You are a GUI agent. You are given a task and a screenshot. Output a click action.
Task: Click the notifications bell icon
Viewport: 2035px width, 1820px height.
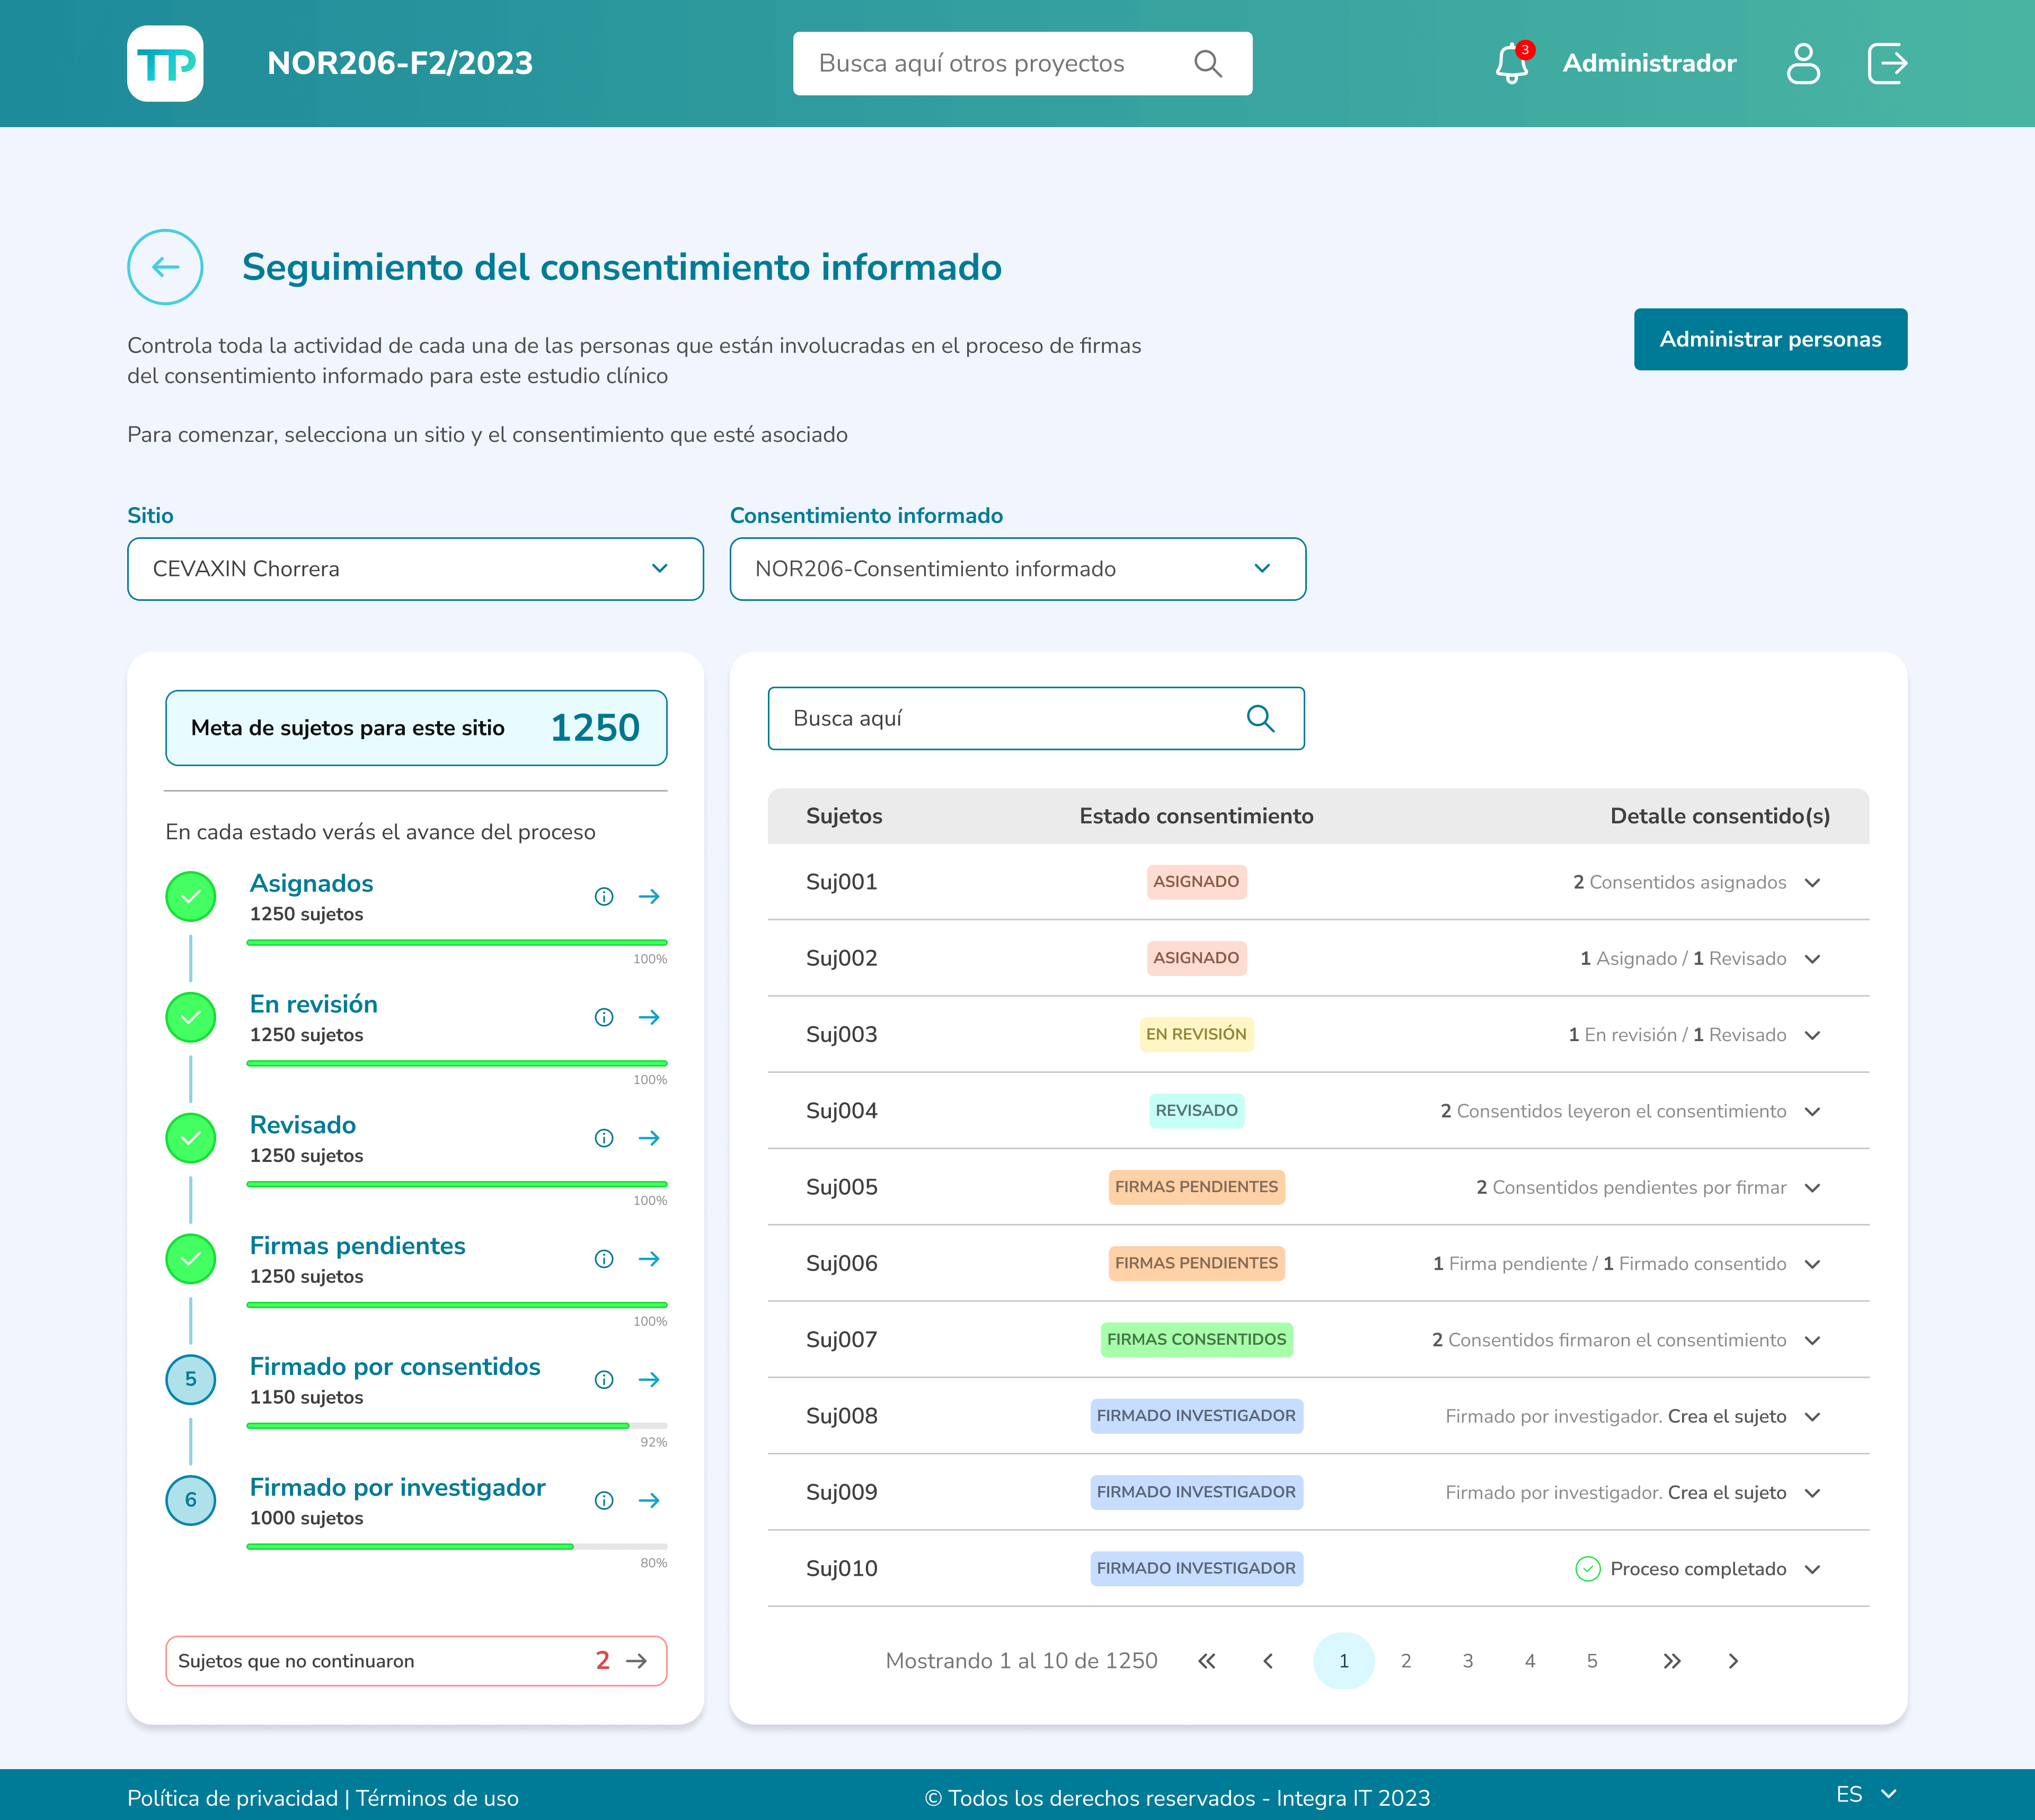point(1511,64)
